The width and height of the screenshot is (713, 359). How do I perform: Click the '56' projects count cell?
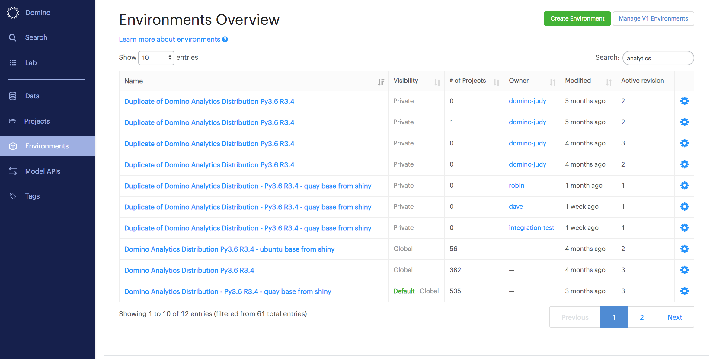pyautogui.click(x=453, y=249)
